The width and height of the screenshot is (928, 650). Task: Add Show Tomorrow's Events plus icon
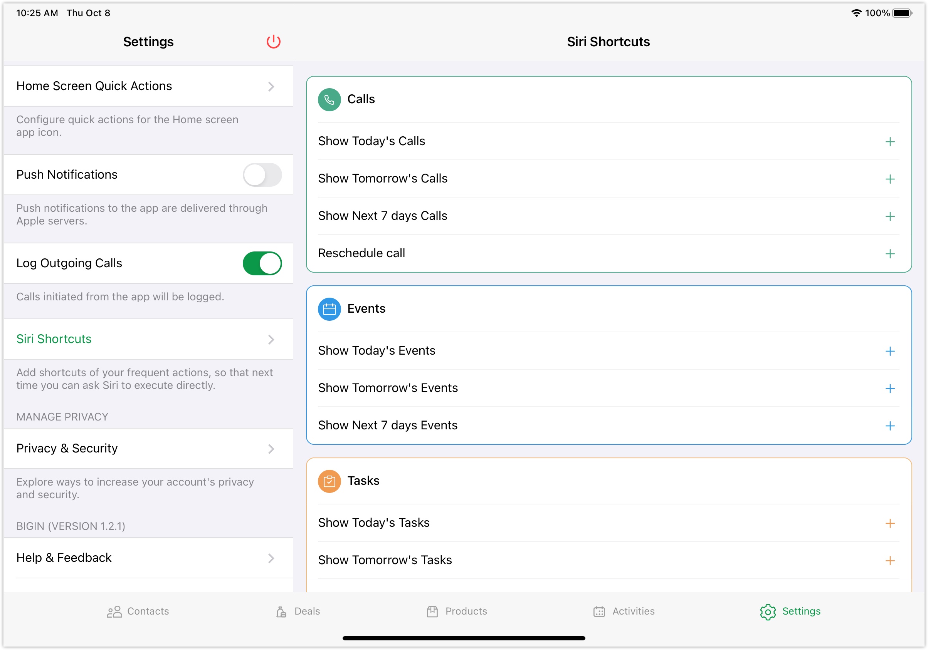889,389
